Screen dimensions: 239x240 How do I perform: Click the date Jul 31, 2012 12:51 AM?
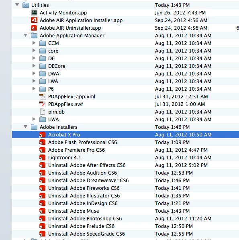[181, 97]
